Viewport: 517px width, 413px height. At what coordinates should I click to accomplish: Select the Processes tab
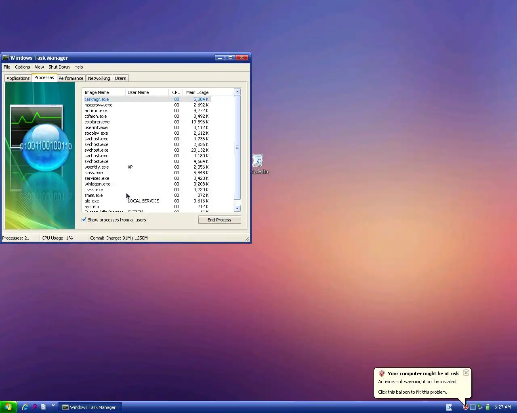click(44, 77)
